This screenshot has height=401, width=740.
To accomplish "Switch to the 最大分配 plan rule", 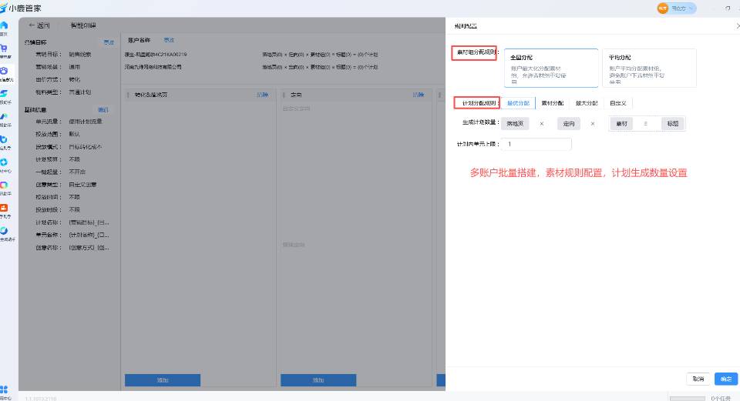I will pyautogui.click(x=587, y=102).
